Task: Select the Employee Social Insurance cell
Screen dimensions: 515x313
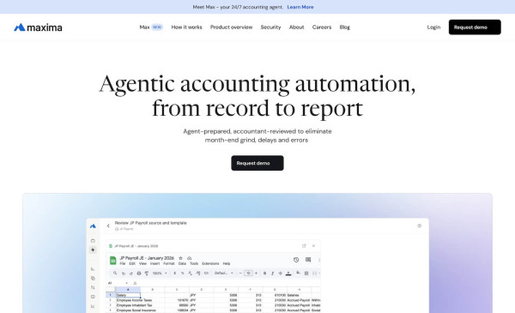Action: pyautogui.click(x=136, y=310)
